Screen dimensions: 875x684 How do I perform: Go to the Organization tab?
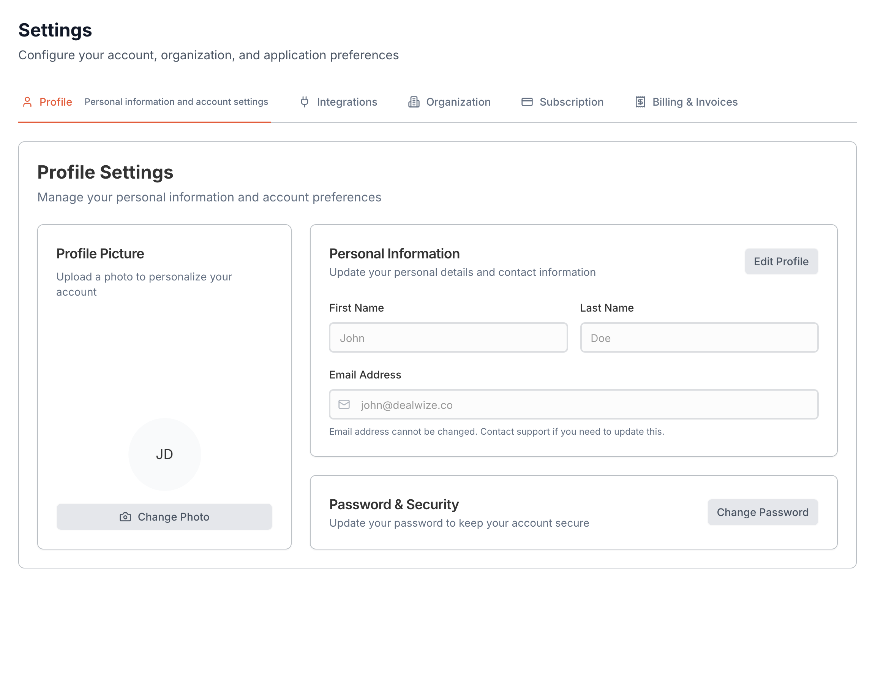[450, 102]
